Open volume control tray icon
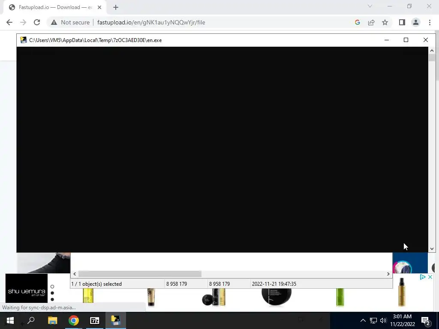This screenshot has height=329, width=439. pos(383,320)
